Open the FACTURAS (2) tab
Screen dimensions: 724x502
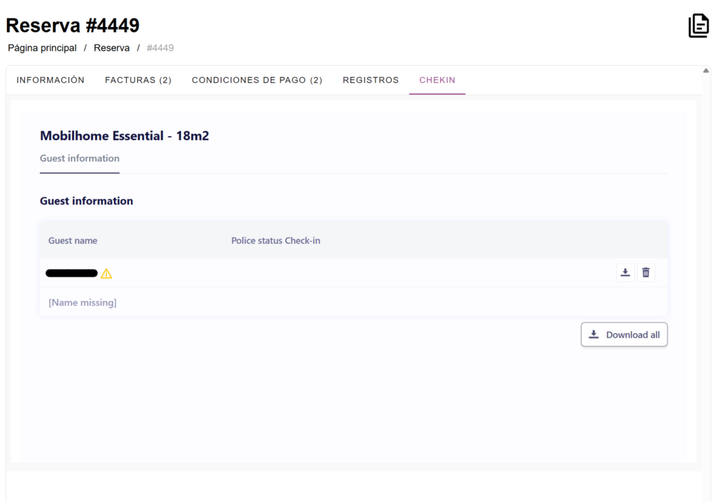coord(139,80)
